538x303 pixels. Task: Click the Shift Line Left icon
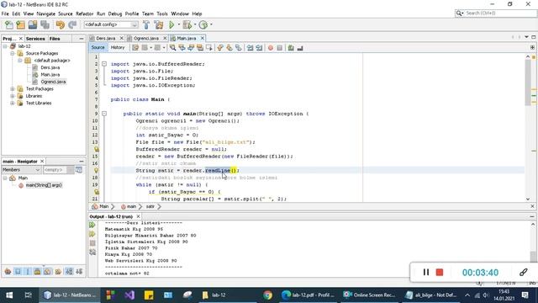tap(251, 48)
